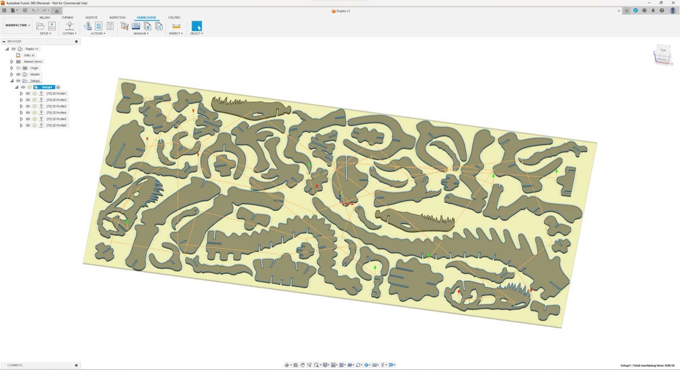Toggle visibility of Setup1
The image size is (680, 370).
(x=23, y=87)
